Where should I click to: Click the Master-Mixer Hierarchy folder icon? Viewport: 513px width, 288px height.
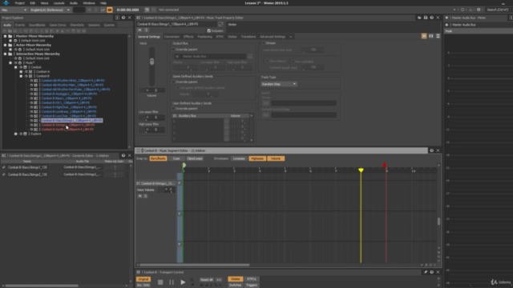click(10, 36)
